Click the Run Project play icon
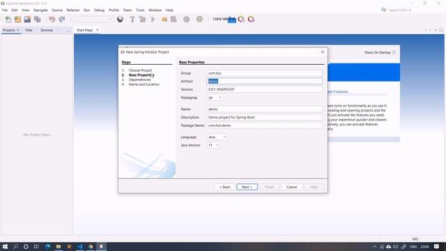 tap(153, 20)
